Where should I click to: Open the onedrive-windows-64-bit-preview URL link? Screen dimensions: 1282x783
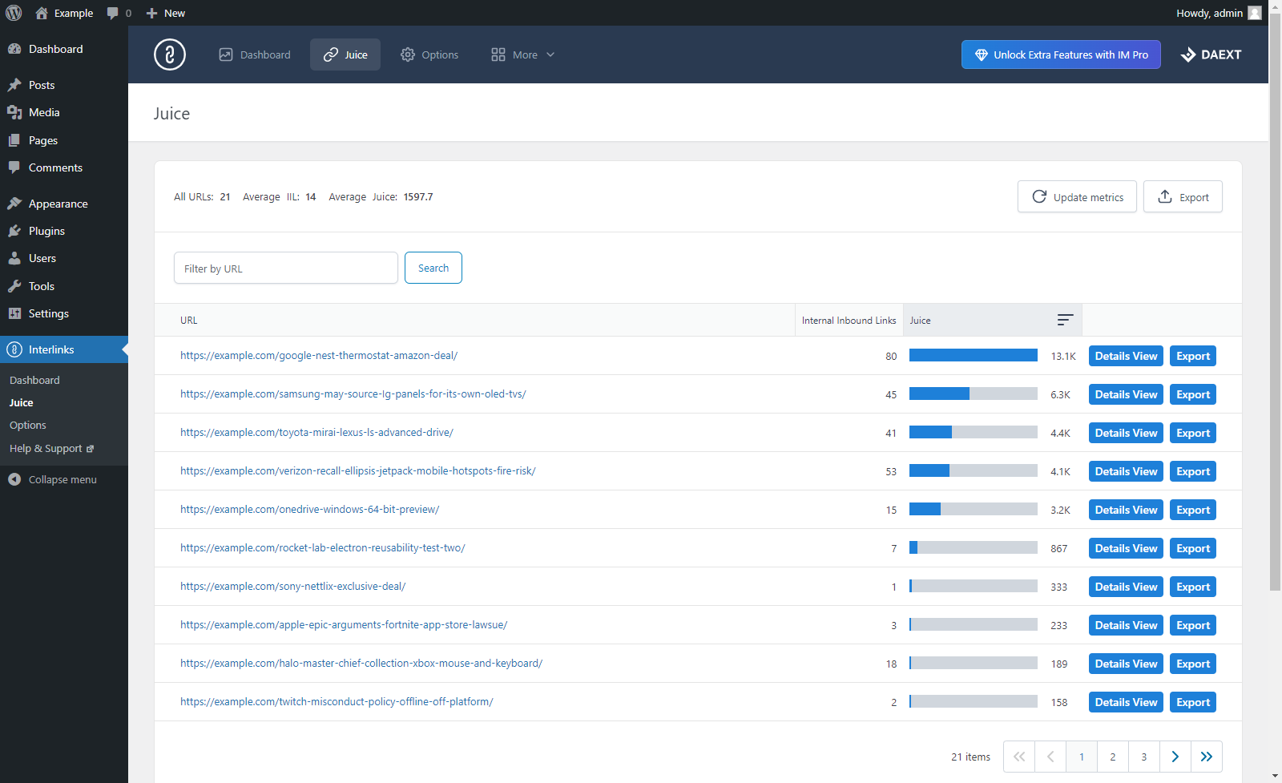coord(310,509)
